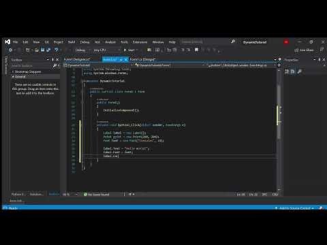Viewport: 327px width, 245px height.
Task: Click the vertical Data Sources side tab
Action: (x=6, y=65)
